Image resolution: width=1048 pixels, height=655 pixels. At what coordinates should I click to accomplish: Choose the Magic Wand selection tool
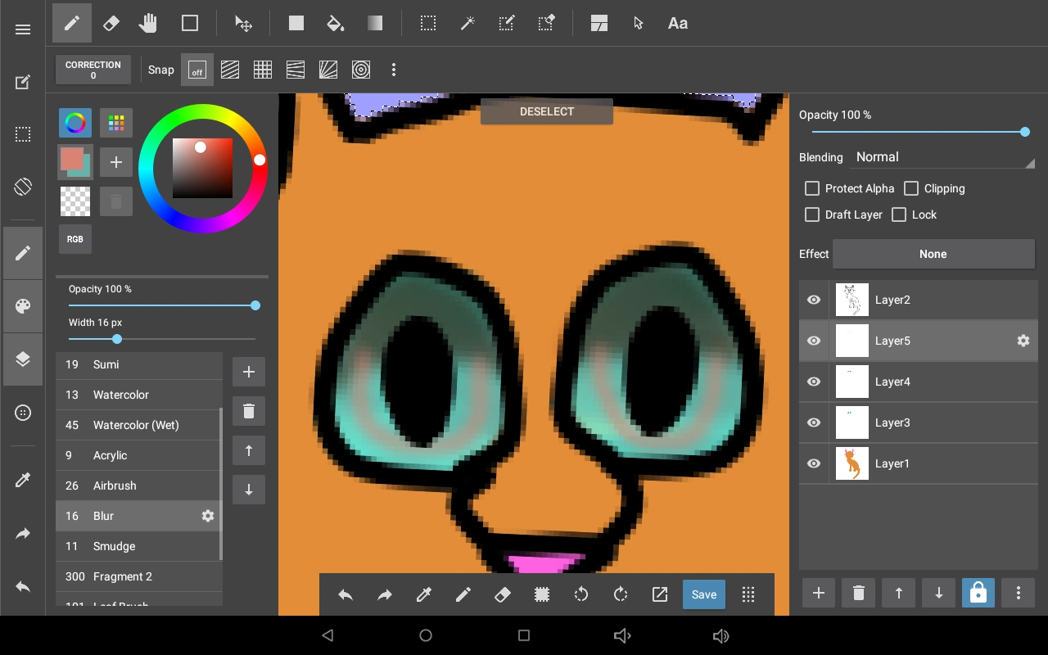pyautogui.click(x=468, y=24)
